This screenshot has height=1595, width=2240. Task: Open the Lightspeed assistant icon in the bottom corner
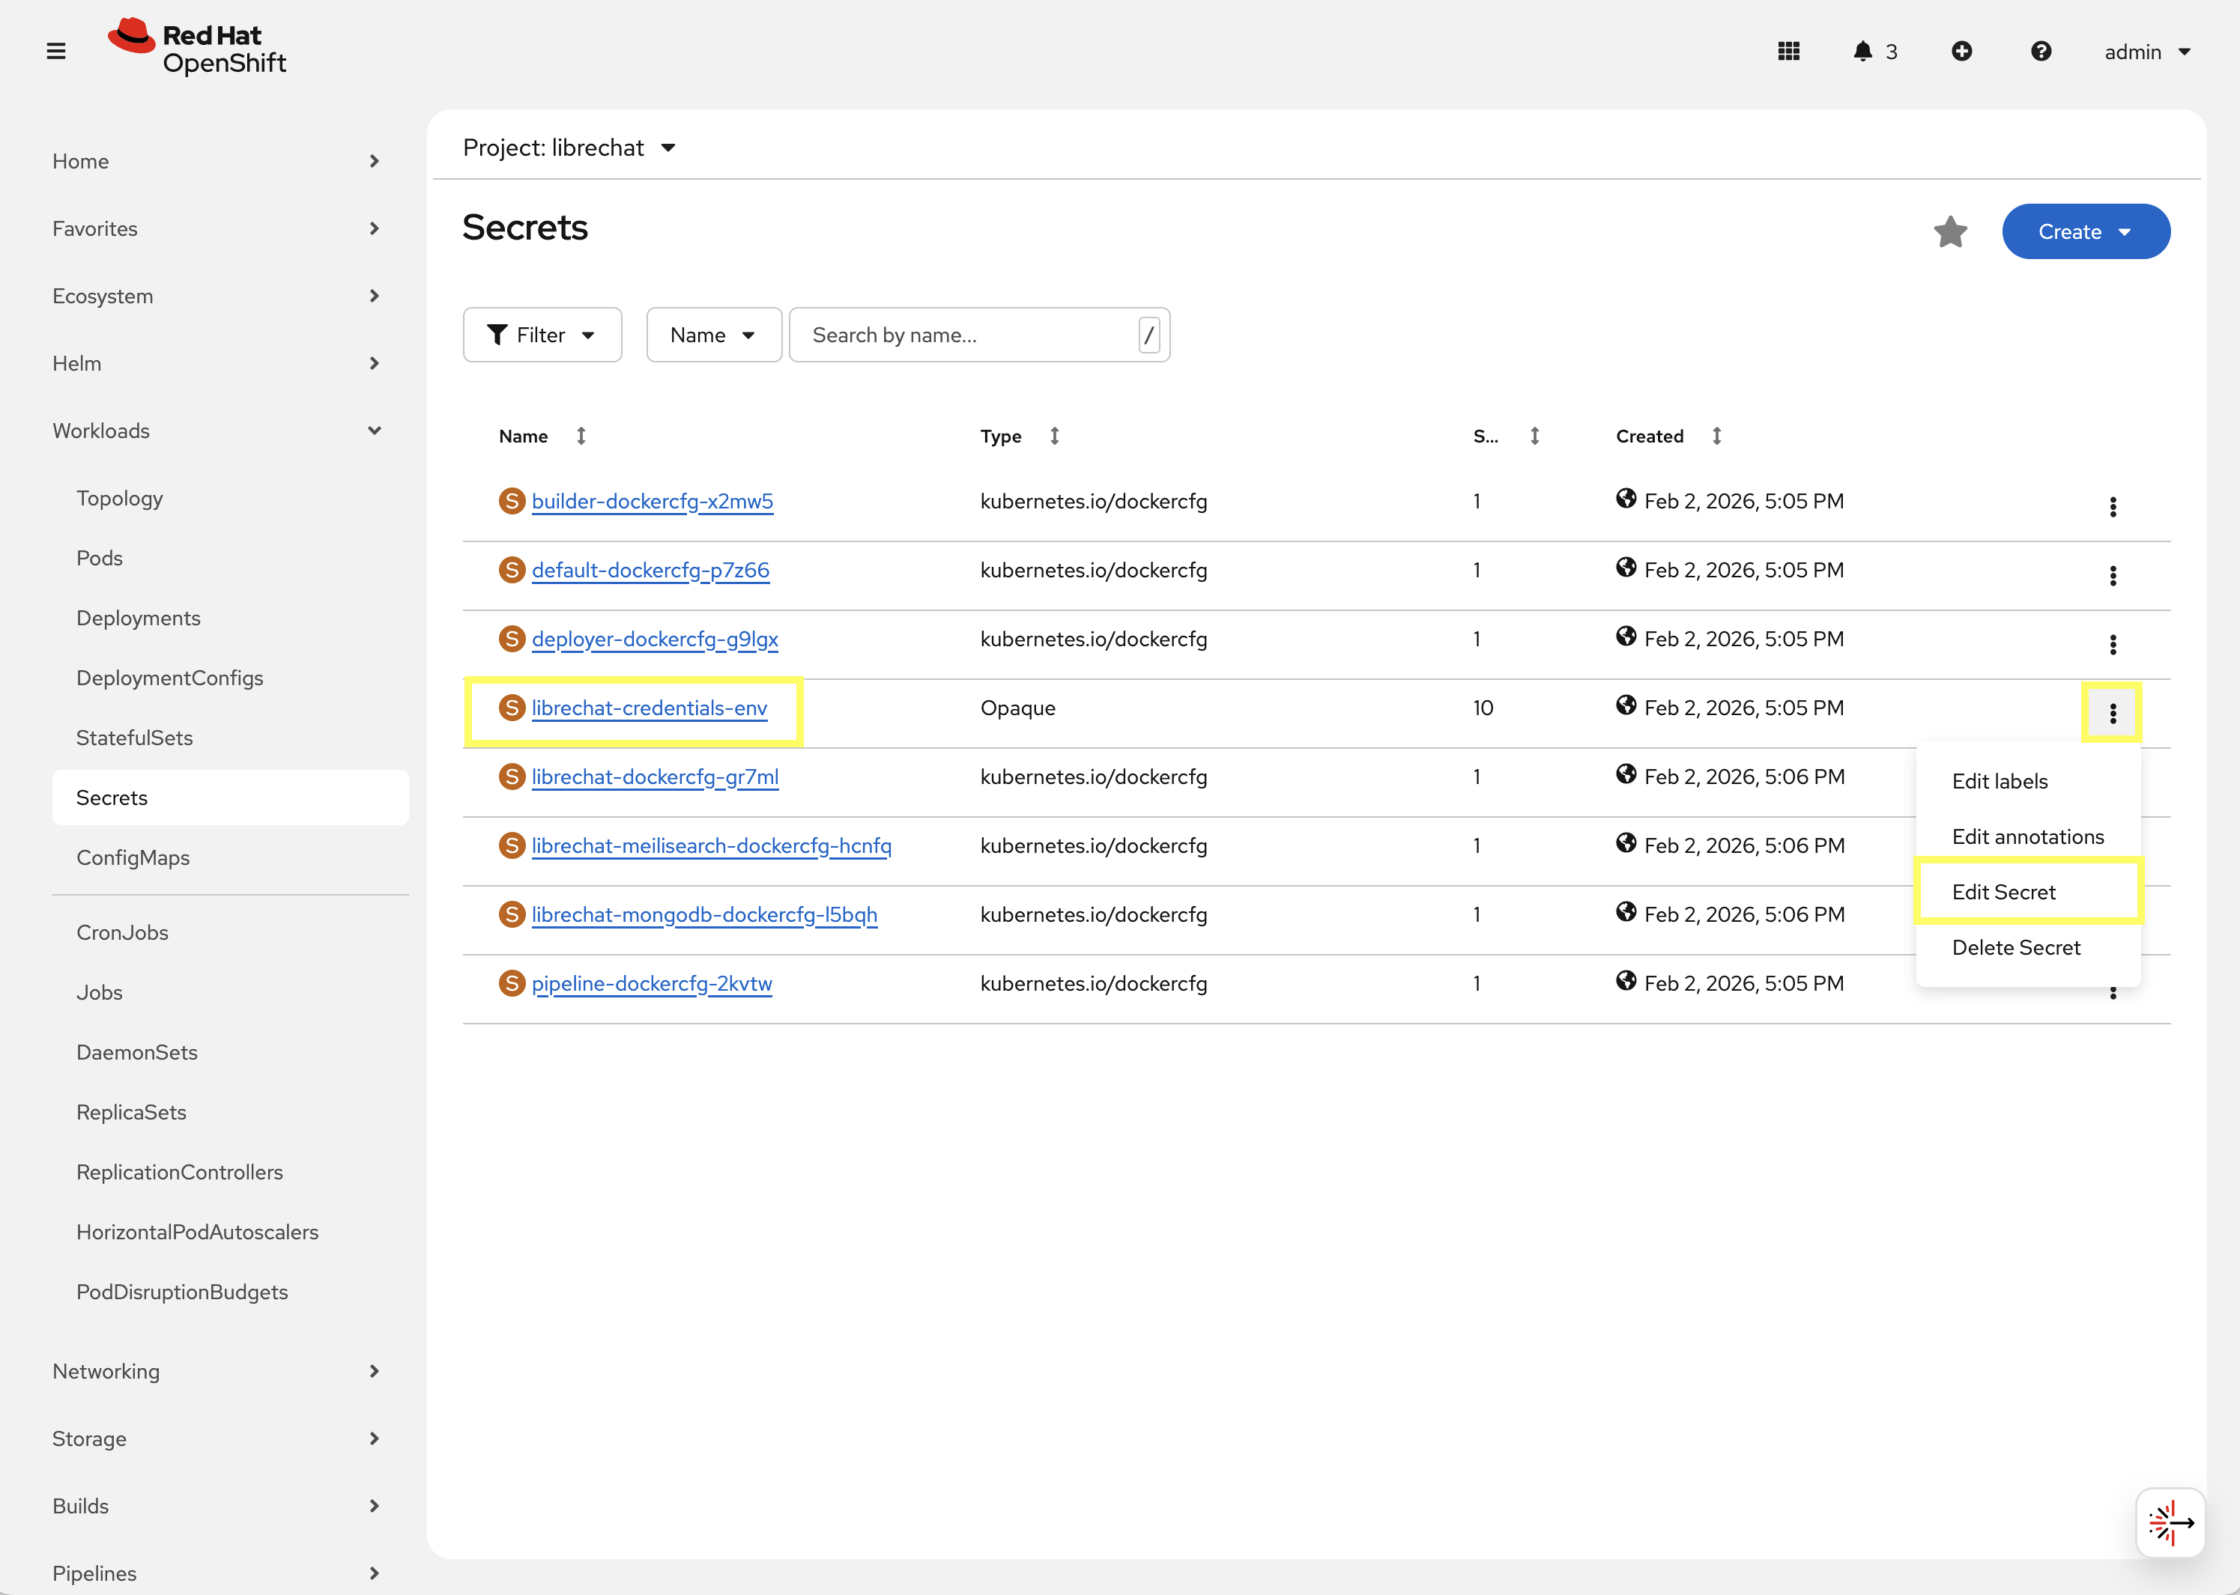(x=2170, y=1522)
